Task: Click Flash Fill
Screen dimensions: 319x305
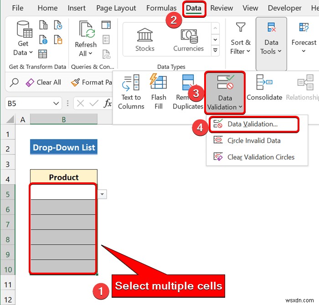Action: 159,92
